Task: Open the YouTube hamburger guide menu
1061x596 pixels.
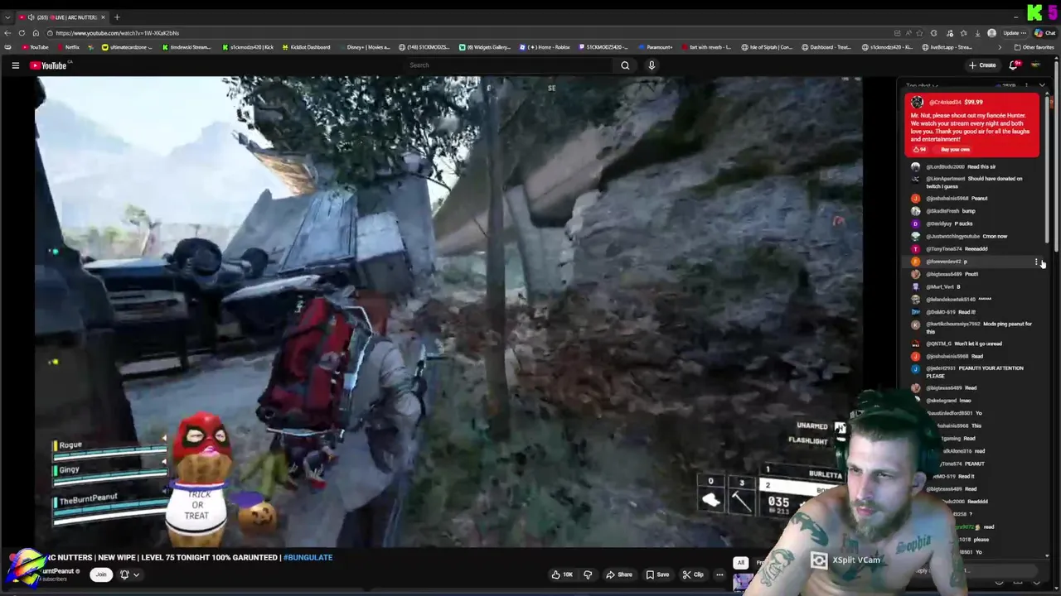Action: (15, 65)
